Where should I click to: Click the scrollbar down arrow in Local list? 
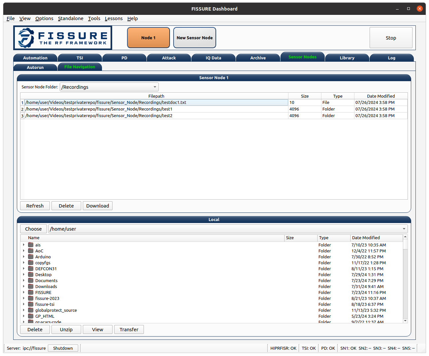tap(405, 321)
